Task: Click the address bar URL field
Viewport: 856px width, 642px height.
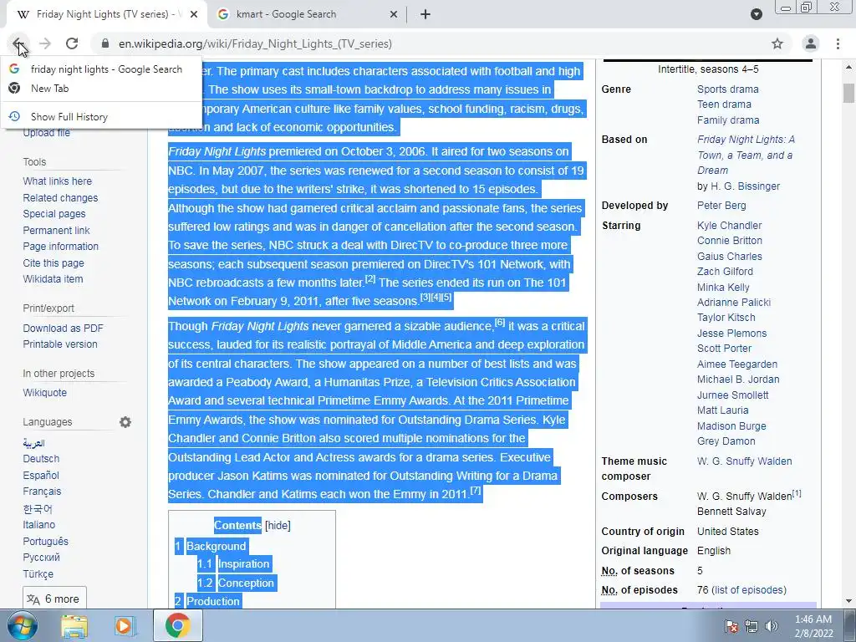Action: [431, 43]
